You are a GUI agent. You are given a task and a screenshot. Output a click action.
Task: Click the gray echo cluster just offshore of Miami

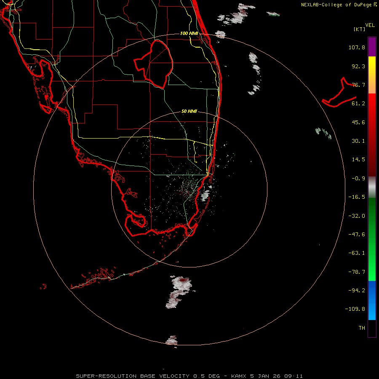click(205, 195)
